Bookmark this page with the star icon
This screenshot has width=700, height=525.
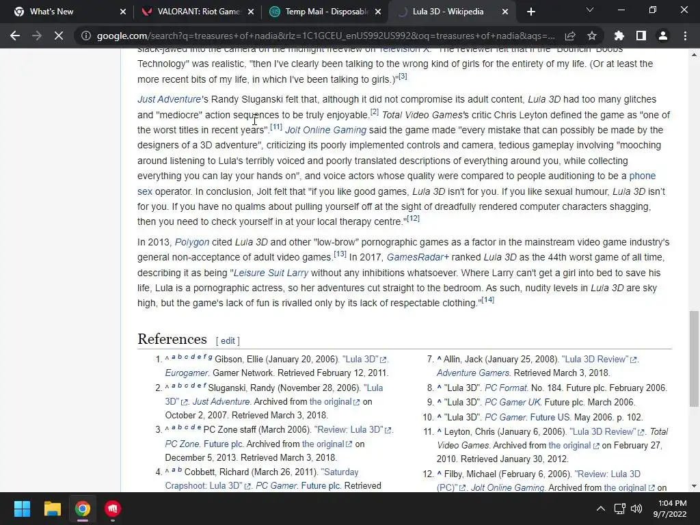point(592,36)
